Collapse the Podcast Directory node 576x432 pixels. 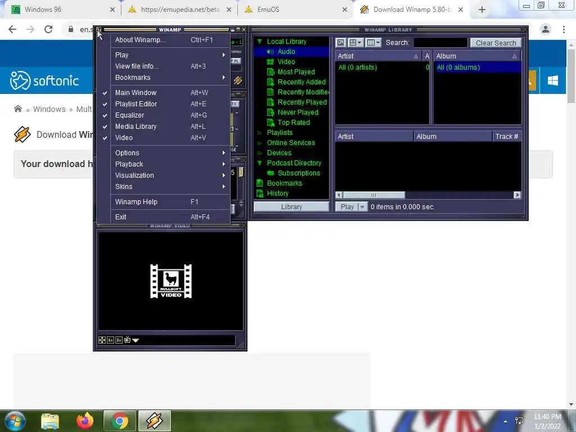260,163
